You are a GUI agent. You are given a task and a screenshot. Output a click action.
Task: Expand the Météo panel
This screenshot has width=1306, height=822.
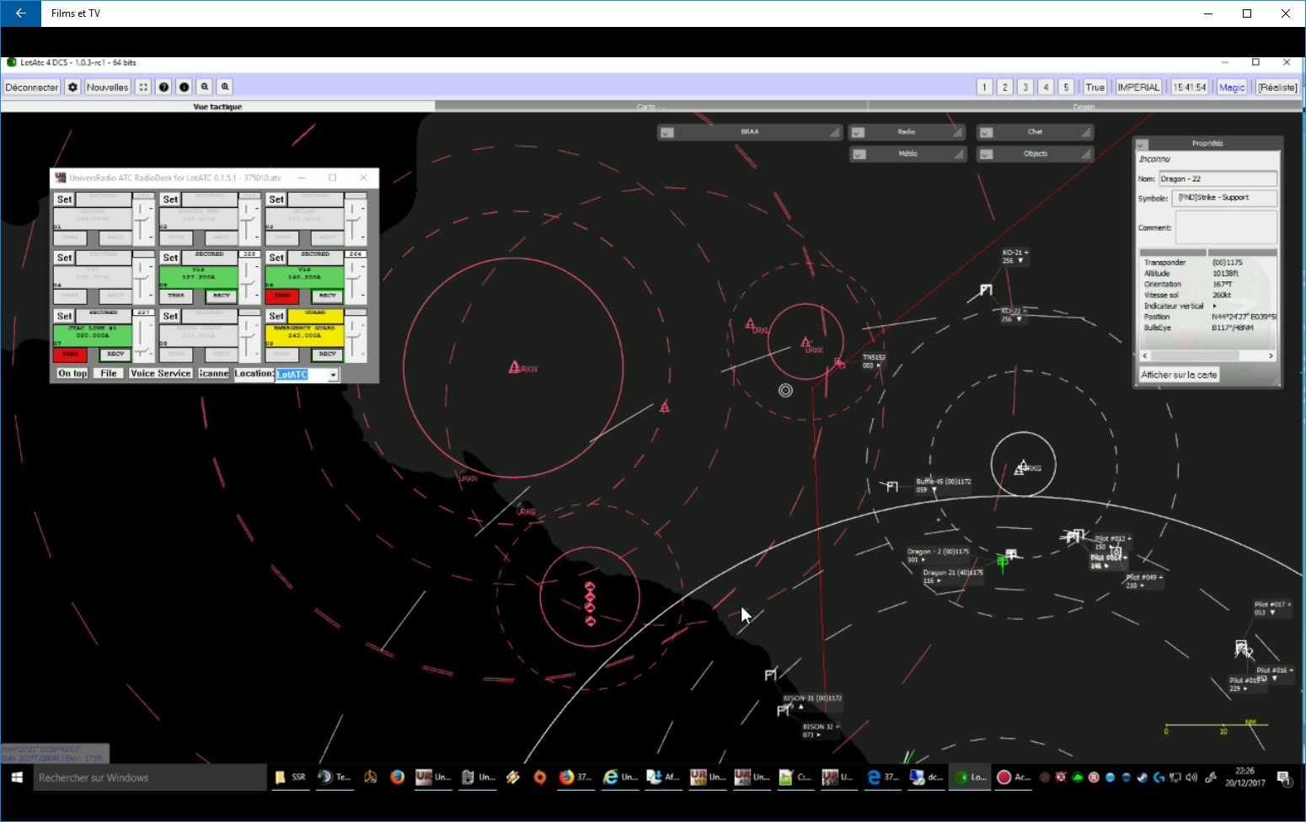tap(858, 154)
